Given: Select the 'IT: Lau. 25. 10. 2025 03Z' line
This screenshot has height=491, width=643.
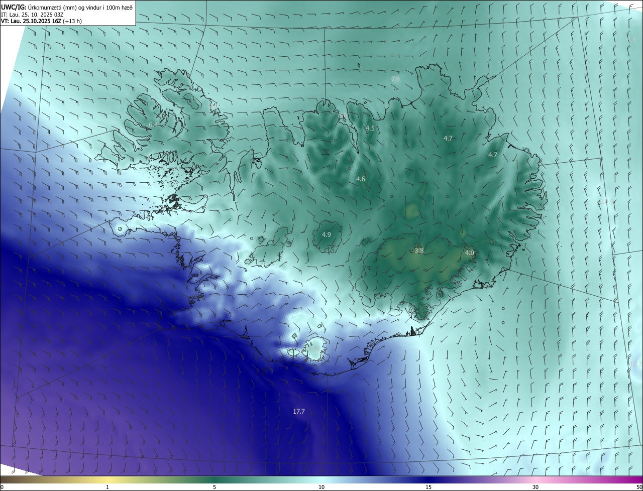Looking at the screenshot, I should pos(31,15).
